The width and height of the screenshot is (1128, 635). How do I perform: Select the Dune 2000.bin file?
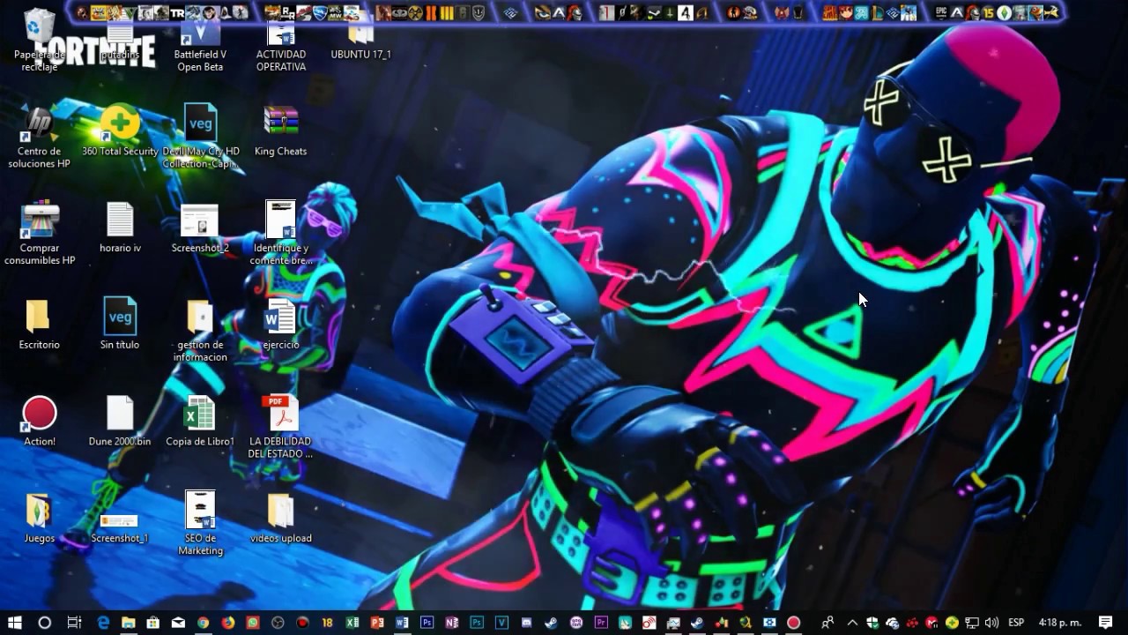[120, 422]
